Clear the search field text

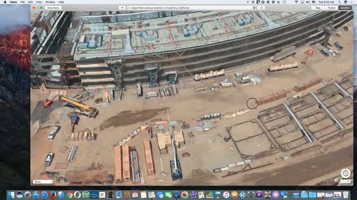tap(254, 8)
